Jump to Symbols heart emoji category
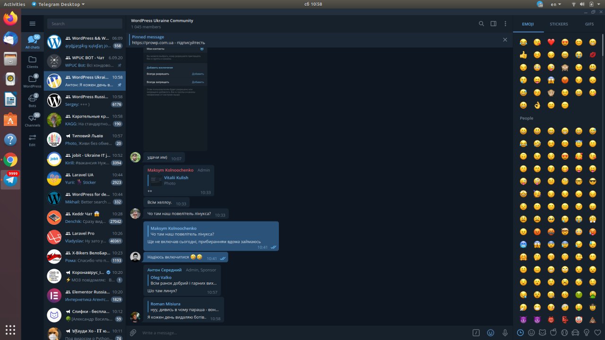 pos(597,332)
